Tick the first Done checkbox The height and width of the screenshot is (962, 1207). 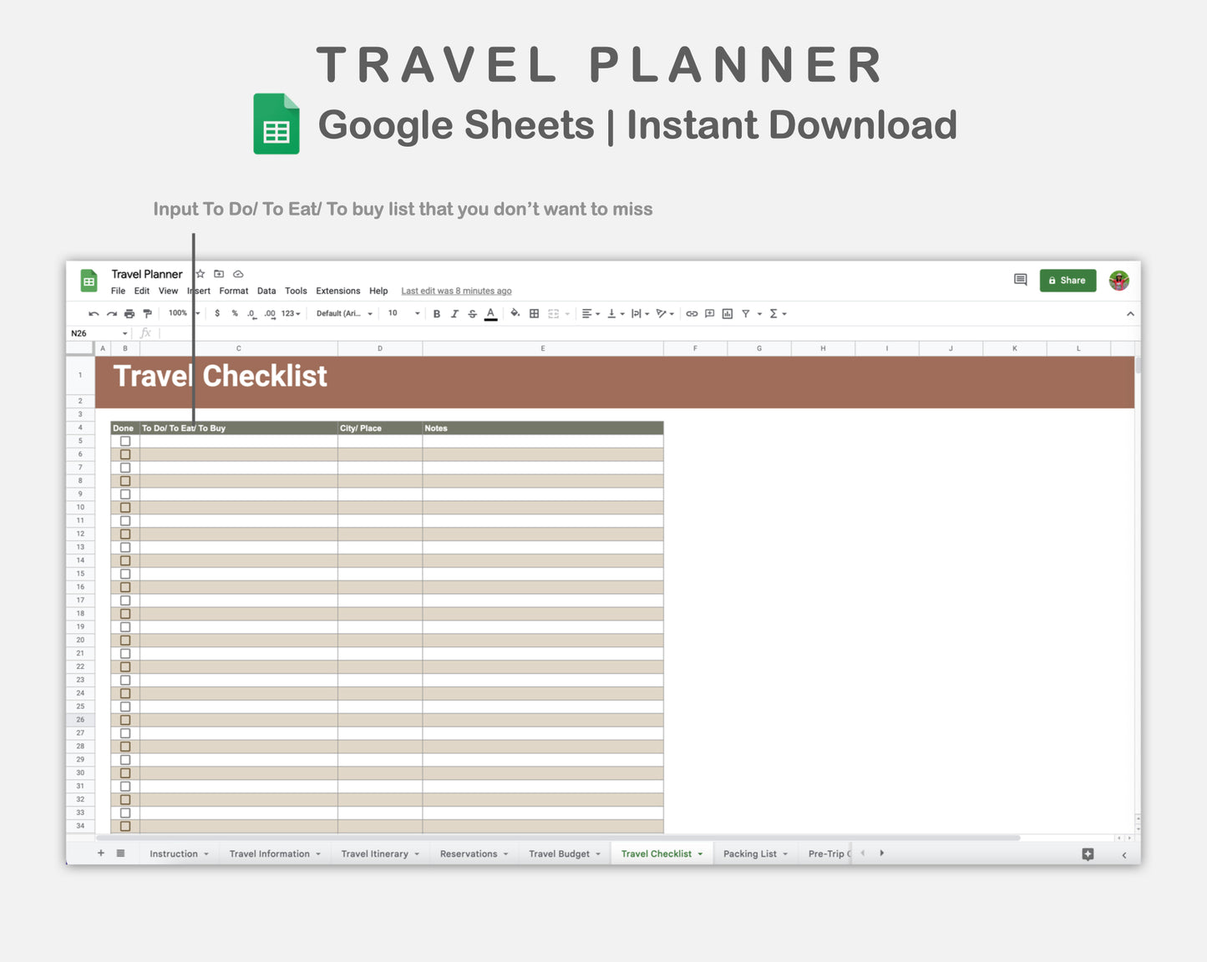124,440
